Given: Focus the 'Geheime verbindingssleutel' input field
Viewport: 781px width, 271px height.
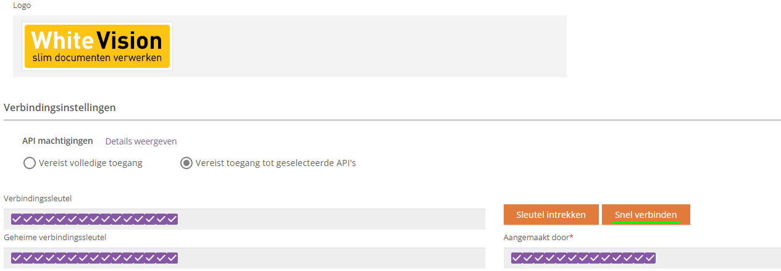Looking at the screenshot, I should pyautogui.click(x=244, y=258).
